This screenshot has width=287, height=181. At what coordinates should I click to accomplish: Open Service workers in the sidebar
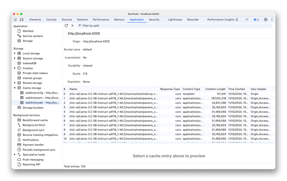32,36
